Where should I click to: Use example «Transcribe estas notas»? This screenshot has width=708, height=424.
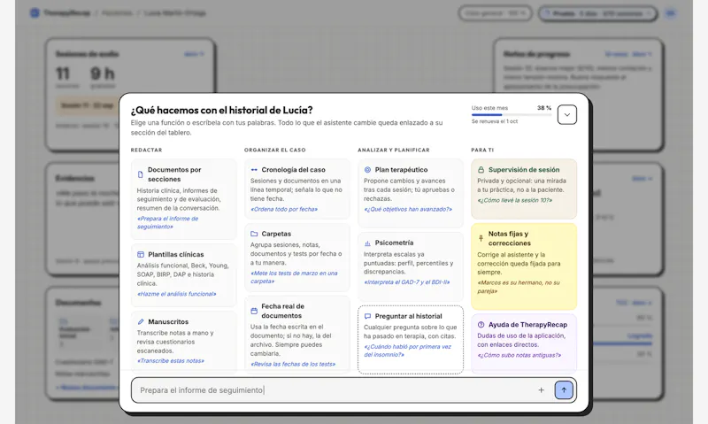pyautogui.click(x=171, y=361)
